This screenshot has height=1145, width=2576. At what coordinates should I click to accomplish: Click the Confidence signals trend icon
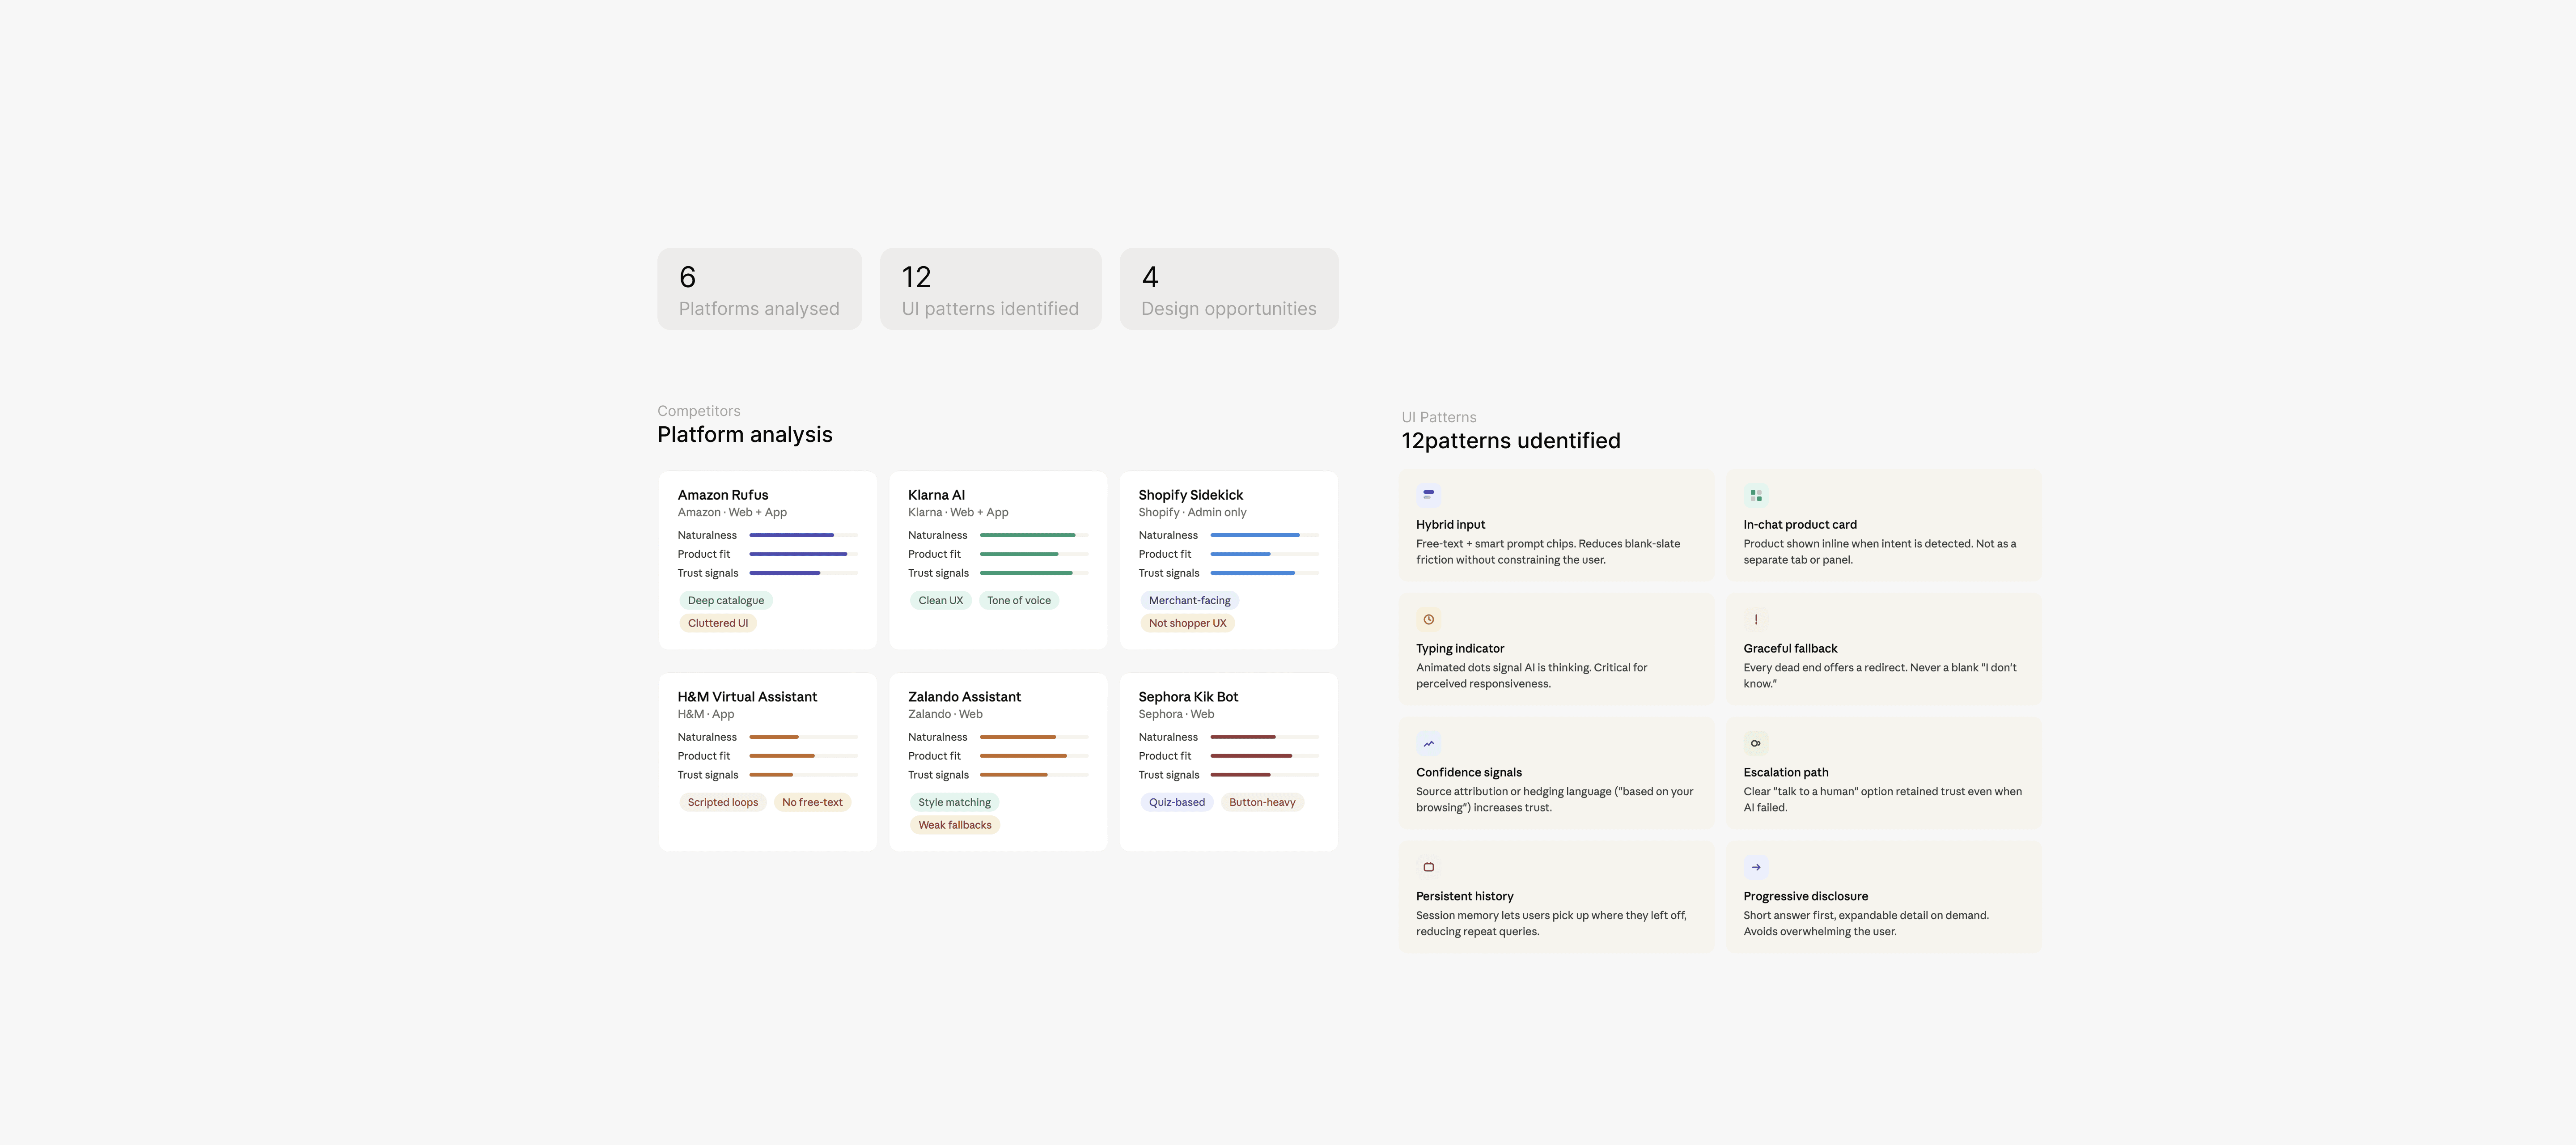(x=1428, y=743)
